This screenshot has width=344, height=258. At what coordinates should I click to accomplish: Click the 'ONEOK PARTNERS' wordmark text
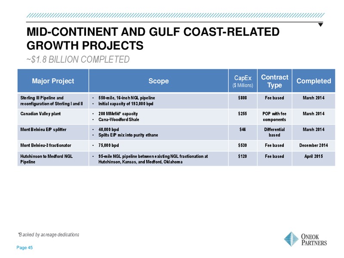314,240
